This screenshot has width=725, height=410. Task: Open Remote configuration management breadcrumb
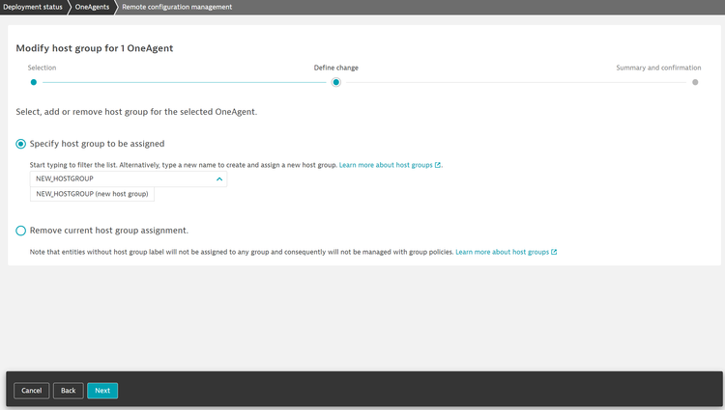pyautogui.click(x=177, y=7)
